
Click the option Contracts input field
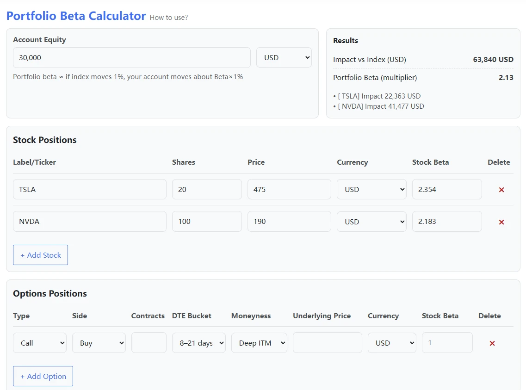149,343
